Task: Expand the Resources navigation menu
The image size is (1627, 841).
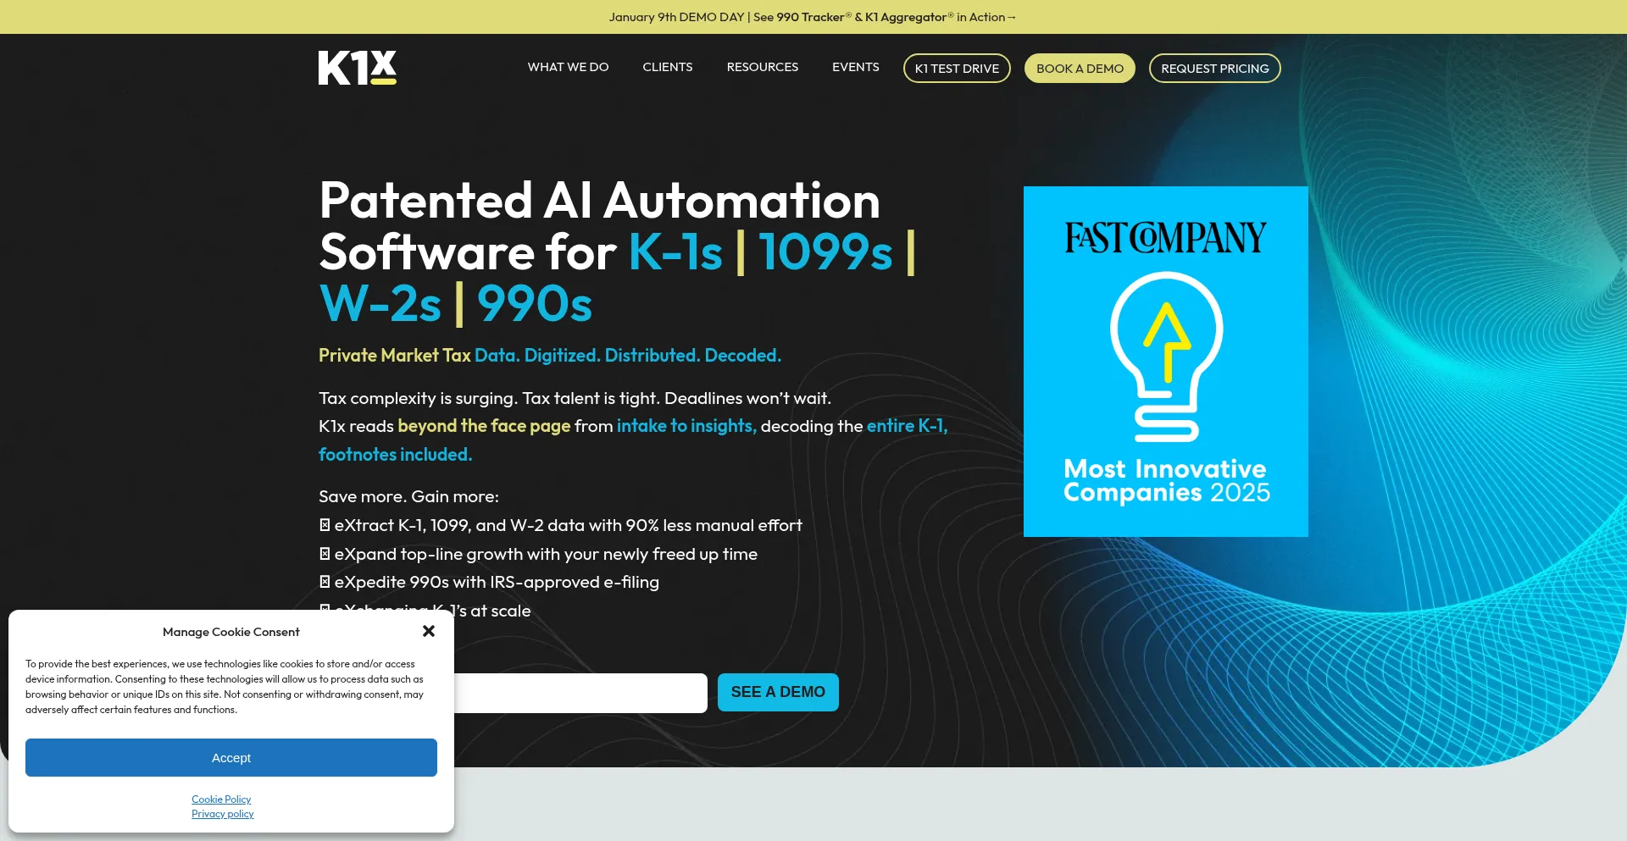Action: (x=762, y=67)
